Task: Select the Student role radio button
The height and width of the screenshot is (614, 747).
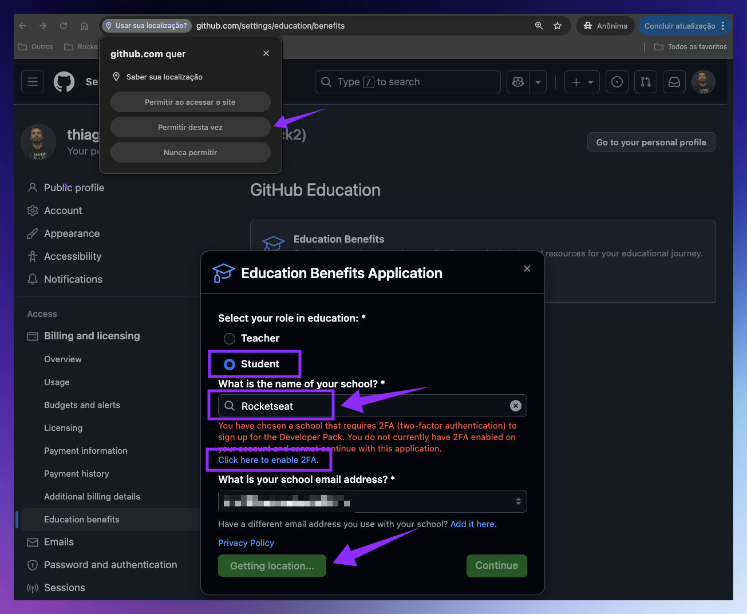Action: pos(230,365)
